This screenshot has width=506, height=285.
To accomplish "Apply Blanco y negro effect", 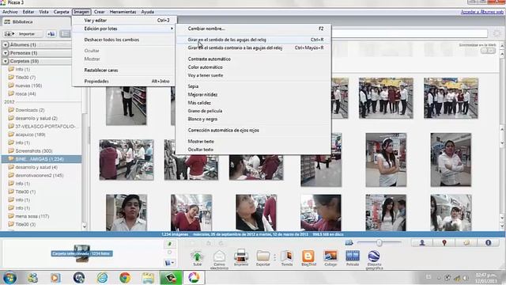I will tap(254, 119).
